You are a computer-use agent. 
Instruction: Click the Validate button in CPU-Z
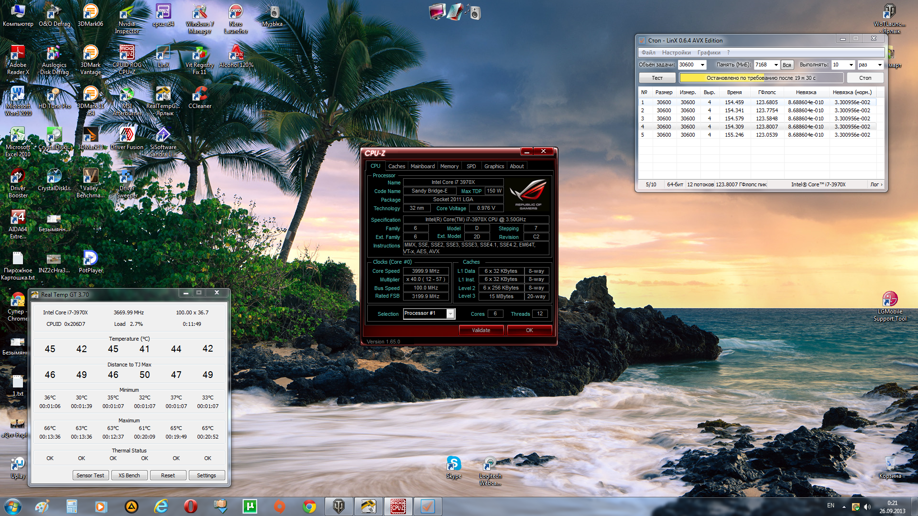click(481, 330)
